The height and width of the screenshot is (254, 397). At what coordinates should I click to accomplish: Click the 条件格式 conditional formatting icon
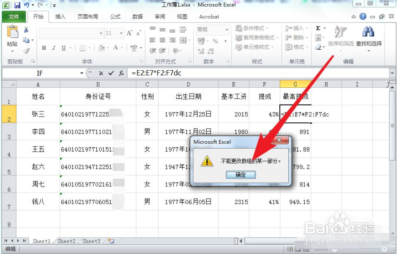click(x=239, y=28)
